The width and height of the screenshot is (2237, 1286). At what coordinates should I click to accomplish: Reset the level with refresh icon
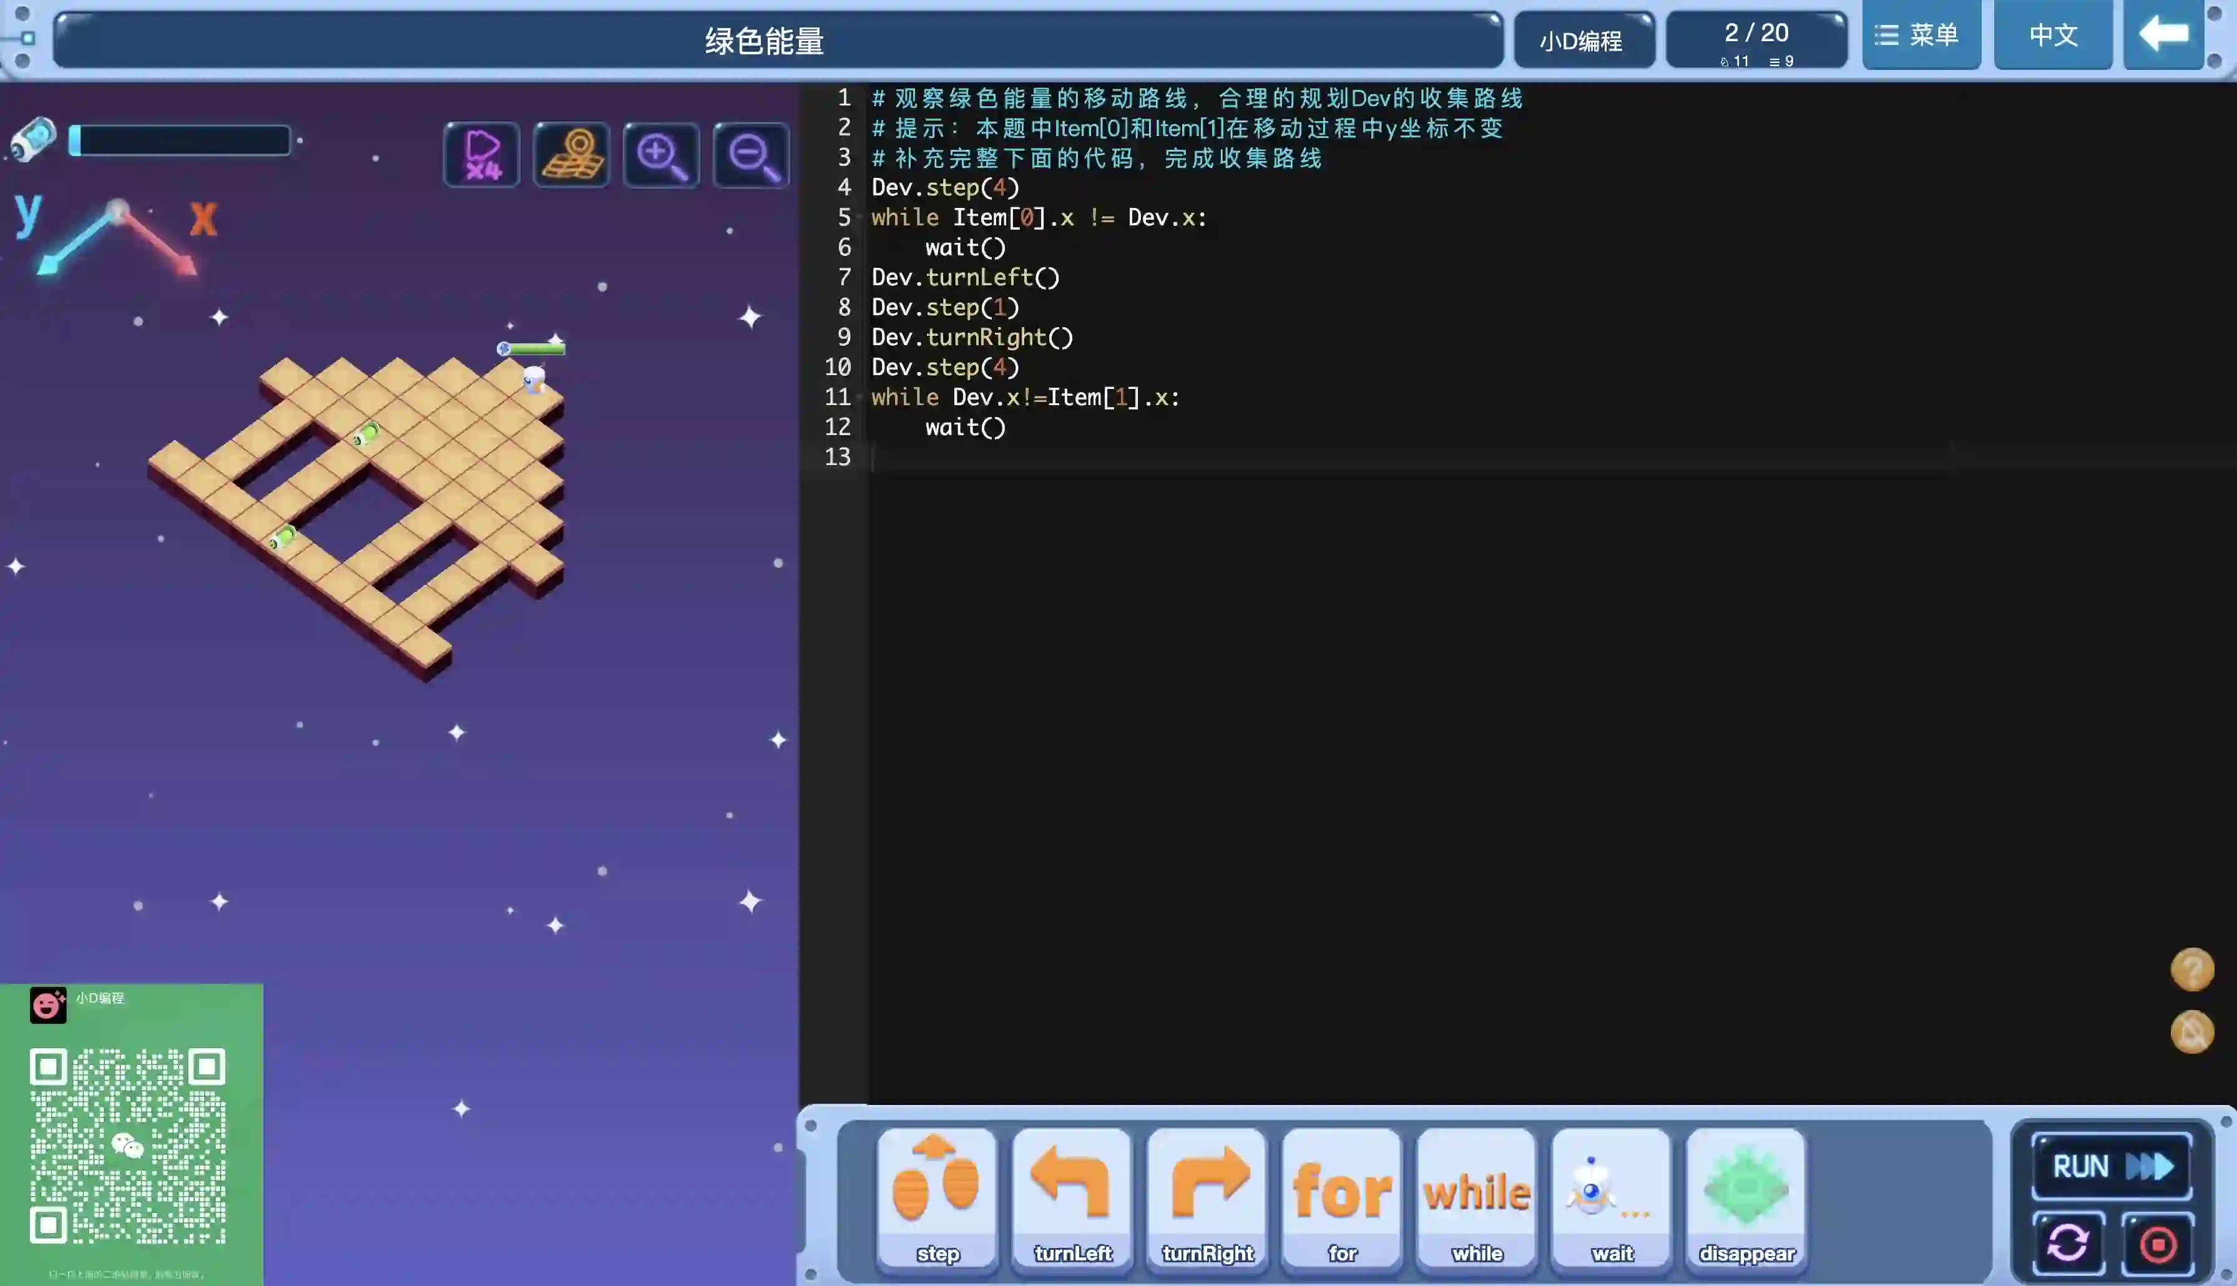[2068, 1244]
